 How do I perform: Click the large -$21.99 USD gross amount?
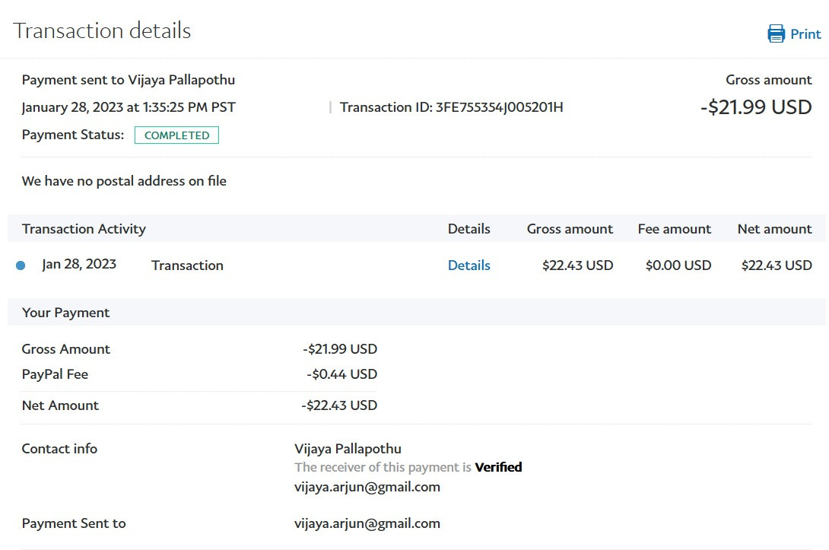[x=756, y=107]
